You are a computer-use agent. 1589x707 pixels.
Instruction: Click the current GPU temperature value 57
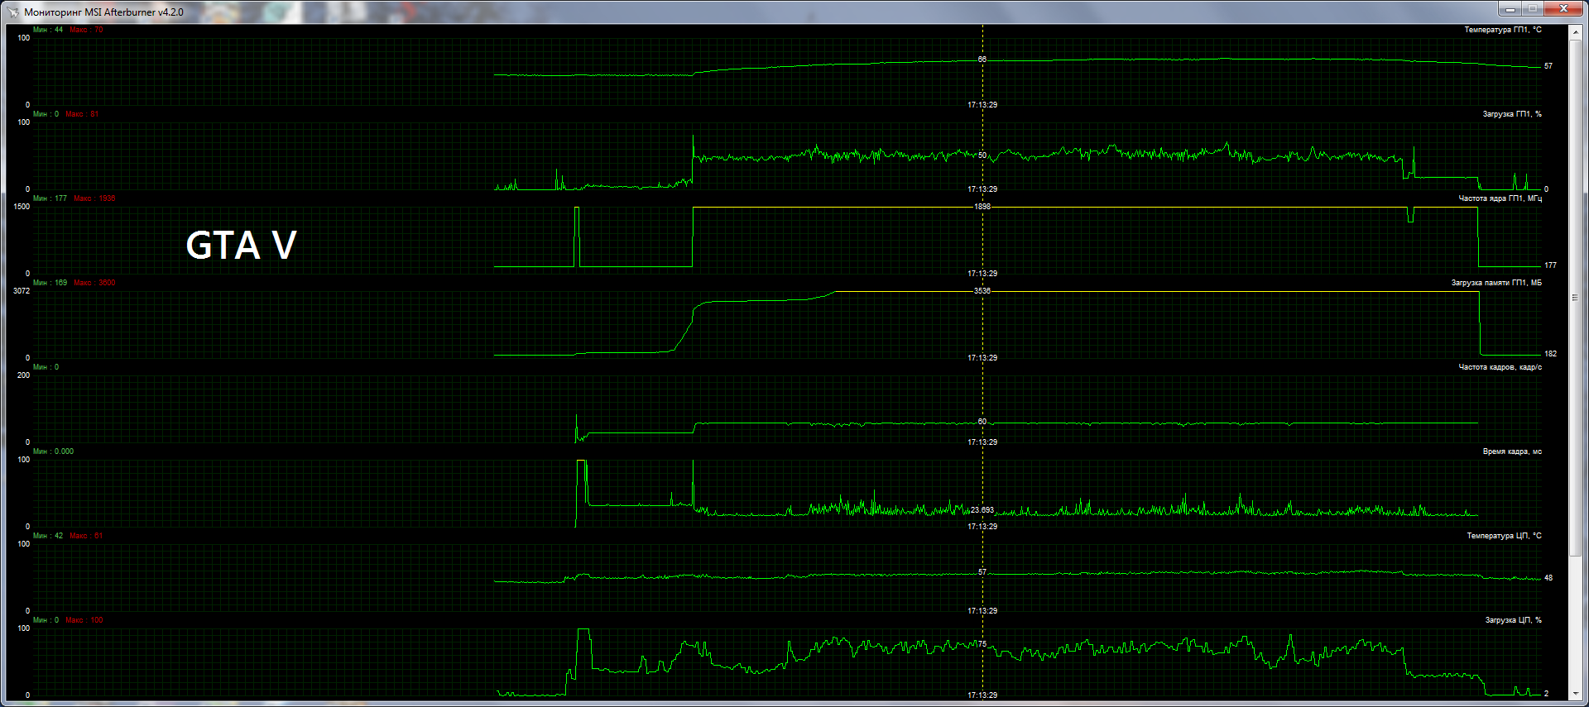coord(1548,66)
